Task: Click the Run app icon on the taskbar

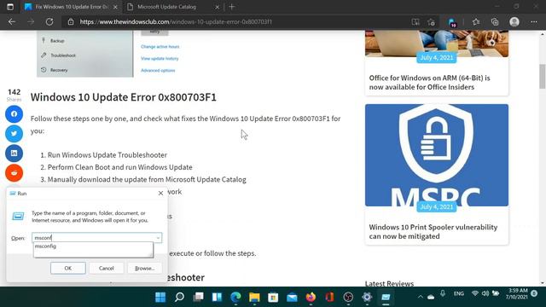Action: coord(386,297)
